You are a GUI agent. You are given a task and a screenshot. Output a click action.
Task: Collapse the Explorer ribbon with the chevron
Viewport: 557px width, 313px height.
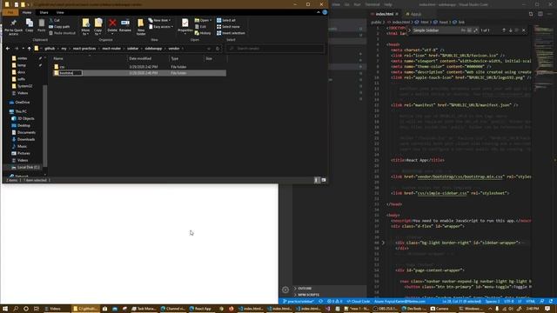[319, 12]
